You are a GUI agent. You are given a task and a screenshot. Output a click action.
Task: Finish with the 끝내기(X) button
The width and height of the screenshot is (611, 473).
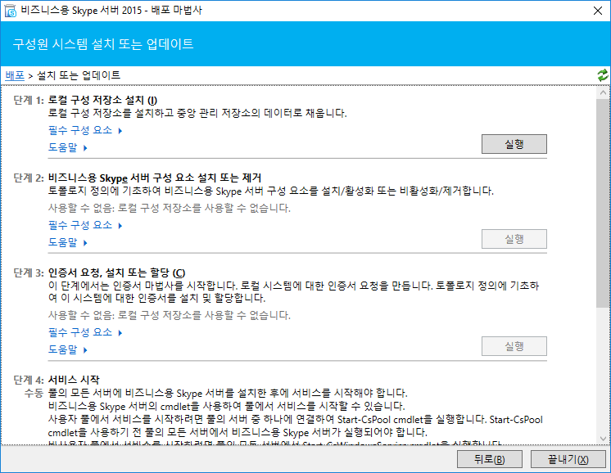(568, 459)
